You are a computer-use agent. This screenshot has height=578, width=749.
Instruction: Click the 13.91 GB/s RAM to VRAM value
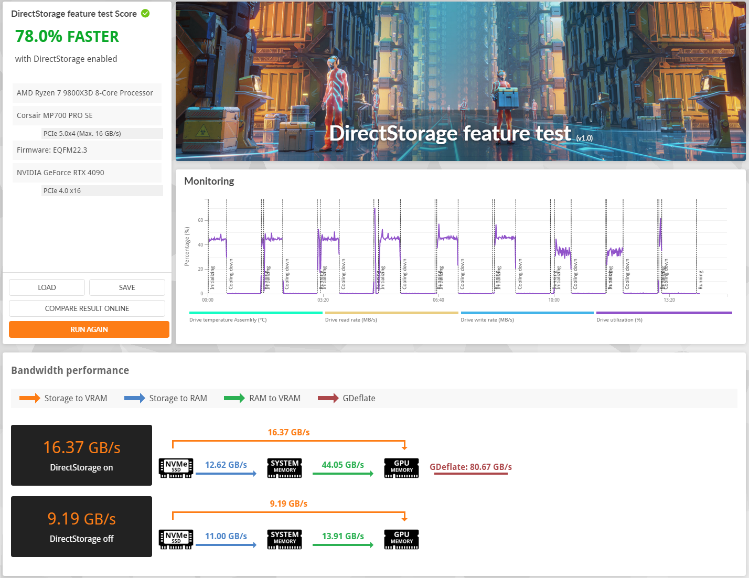tap(343, 536)
